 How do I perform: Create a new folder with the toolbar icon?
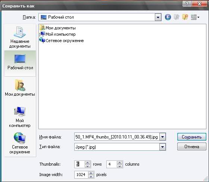click(185, 17)
